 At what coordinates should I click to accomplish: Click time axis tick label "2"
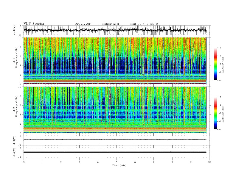[x=61, y=162]
